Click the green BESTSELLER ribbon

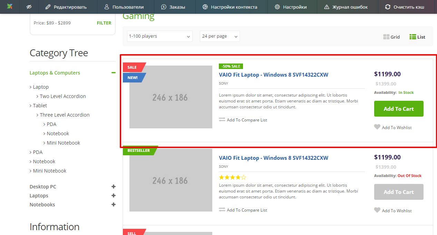pos(140,150)
